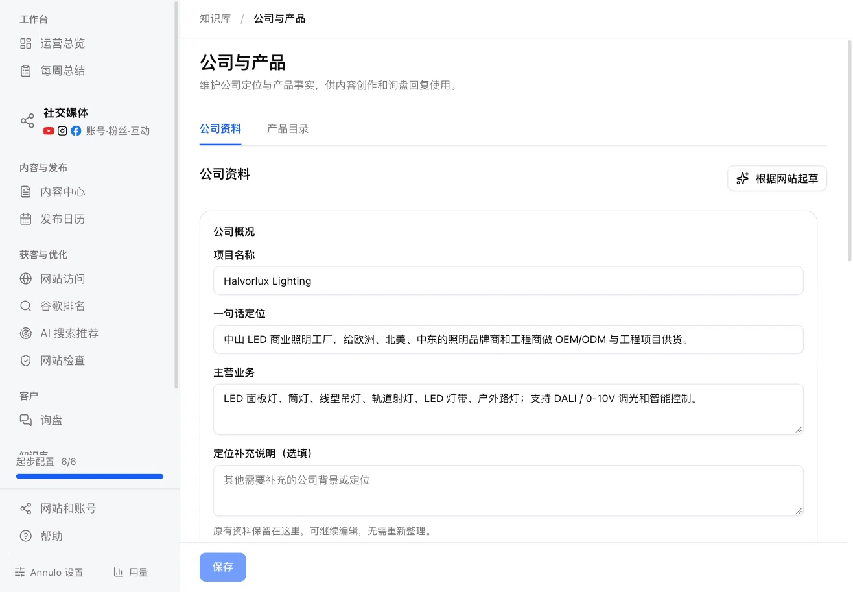Viewport: 853px width, 592px height.
Task: Click the Instagram icon under 社交媒体
Action: (62, 131)
